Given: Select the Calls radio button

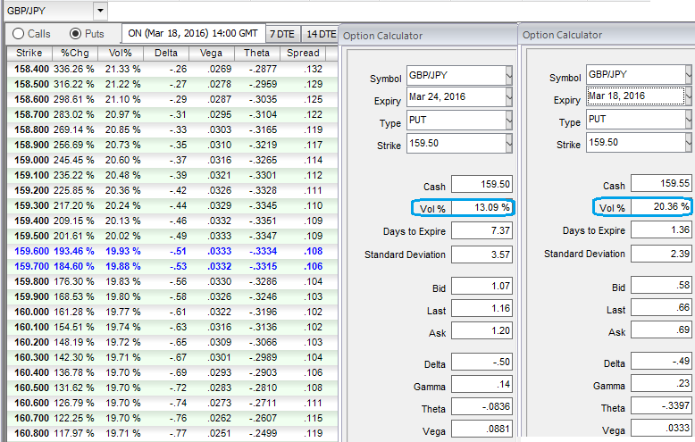Looking at the screenshot, I should click(x=17, y=33).
